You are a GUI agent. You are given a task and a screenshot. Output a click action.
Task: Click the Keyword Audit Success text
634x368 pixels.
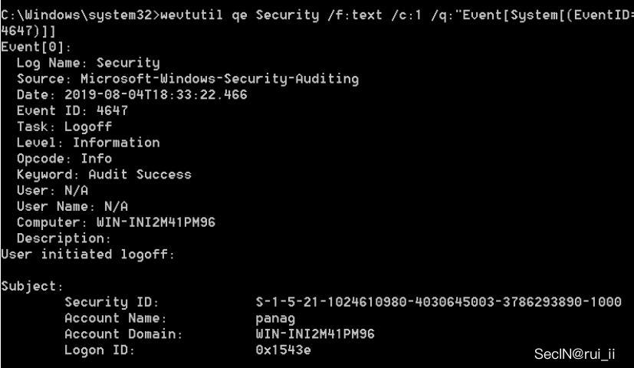point(104,174)
